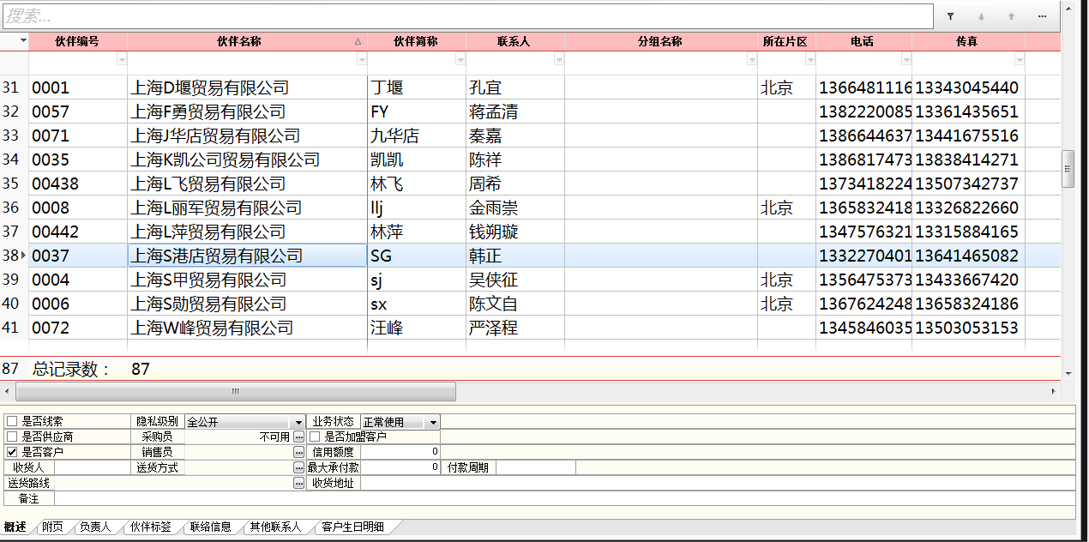Click scroll-up arrow of vertical scrollbar
This screenshot has width=1089, height=542.
click(x=1068, y=7)
